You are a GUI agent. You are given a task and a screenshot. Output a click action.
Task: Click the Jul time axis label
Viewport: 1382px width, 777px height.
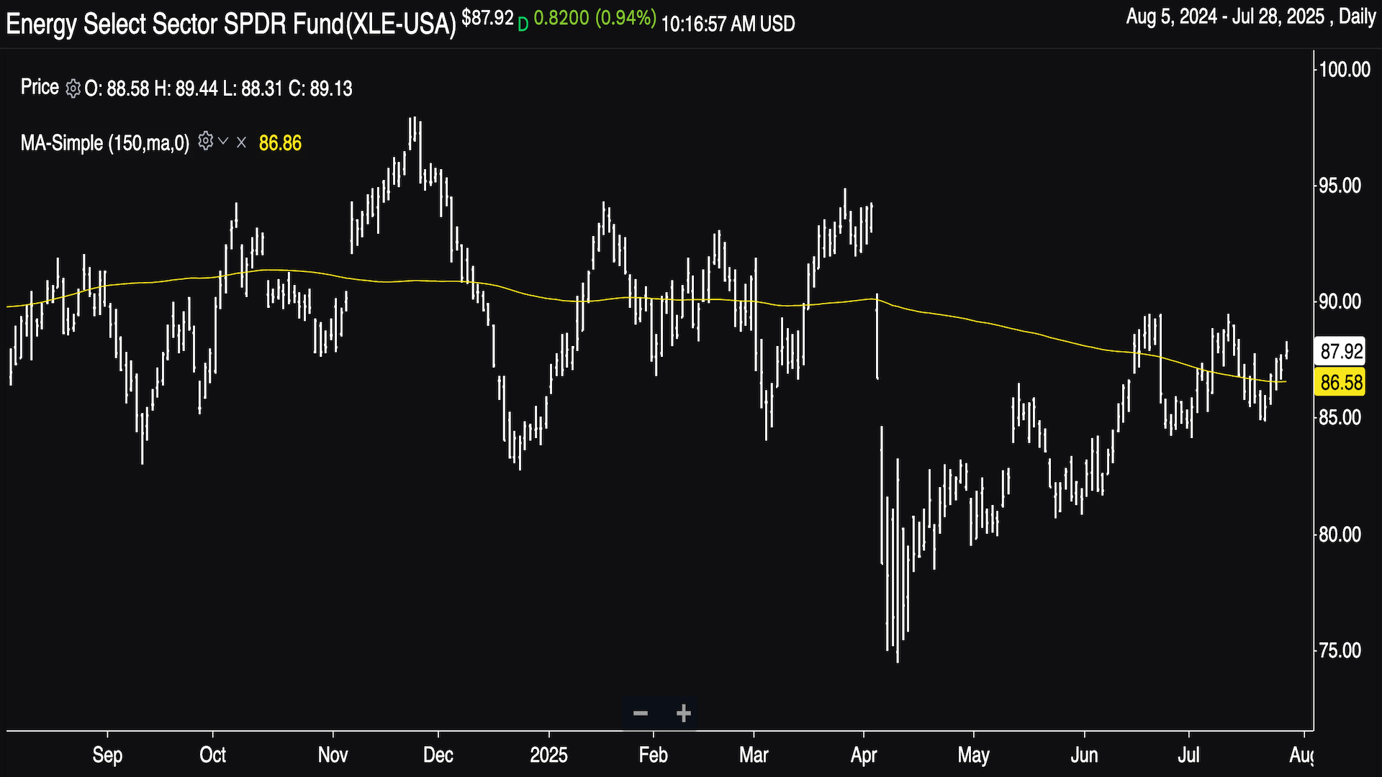(1189, 755)
